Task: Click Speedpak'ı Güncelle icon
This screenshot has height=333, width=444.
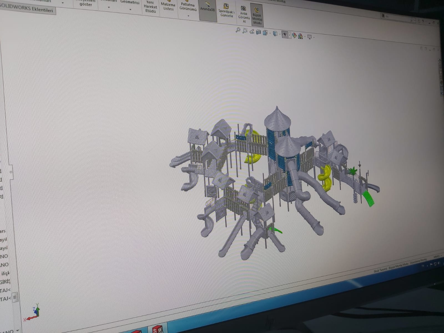Action: 226,10
